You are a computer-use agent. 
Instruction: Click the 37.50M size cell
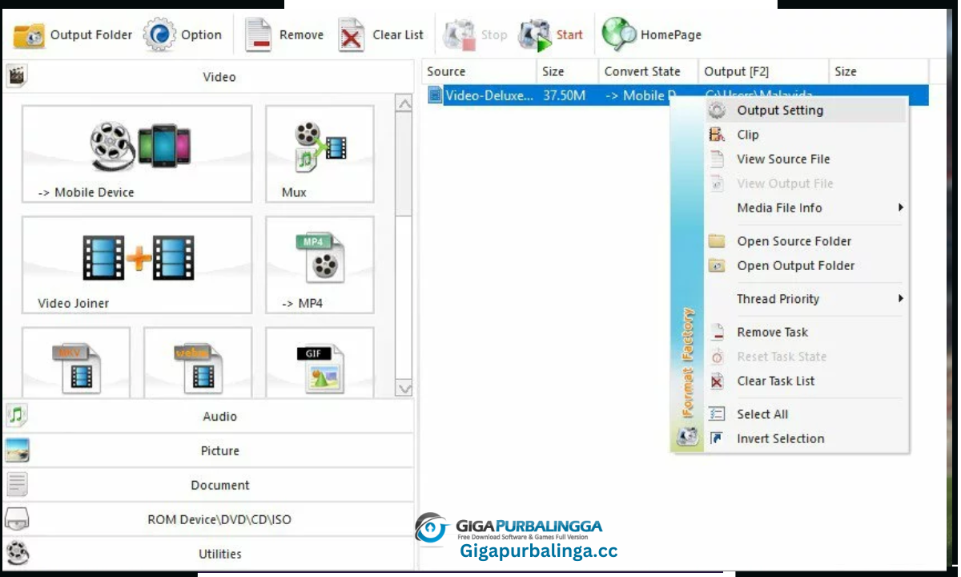(x=565, y=95)
